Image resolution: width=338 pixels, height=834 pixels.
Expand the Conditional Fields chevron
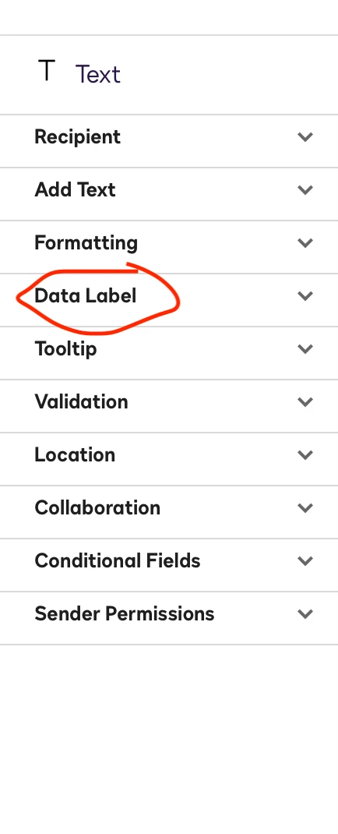coord(305,560)
